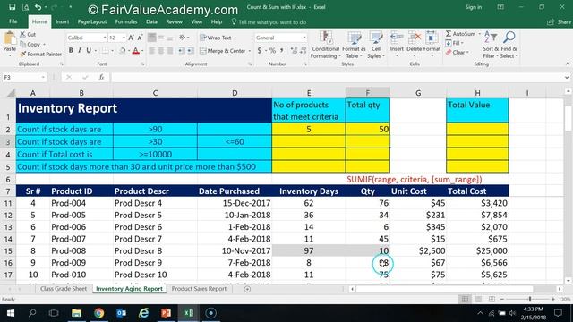
Task: Cut the selected cells
Action: click(28, 34)
